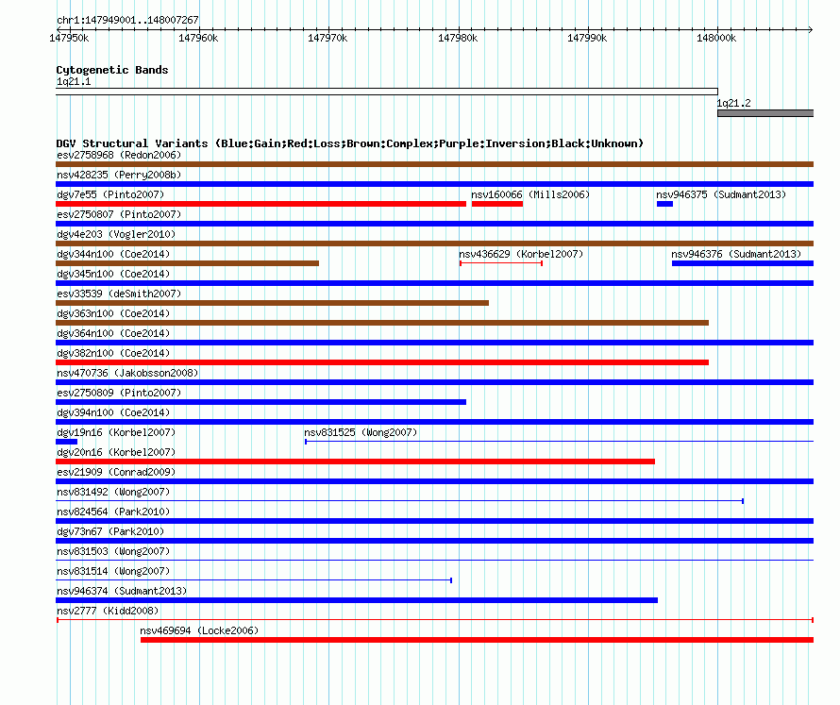The image size is (840, 705).
Task: Click the dgv7e55 (Pinto2007) red bar
Action: 260,204
